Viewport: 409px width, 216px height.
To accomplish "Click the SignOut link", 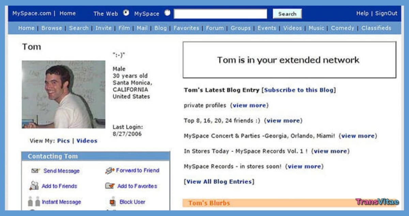I will pos(386,13).
